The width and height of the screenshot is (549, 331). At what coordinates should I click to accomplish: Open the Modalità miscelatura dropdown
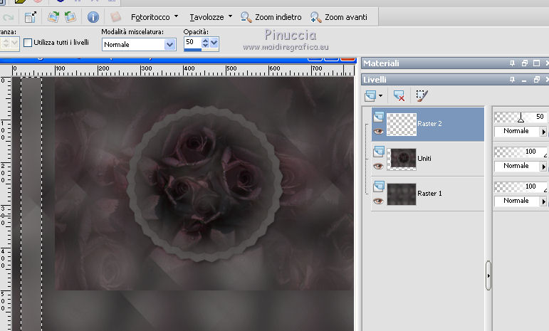coord(169,44)
